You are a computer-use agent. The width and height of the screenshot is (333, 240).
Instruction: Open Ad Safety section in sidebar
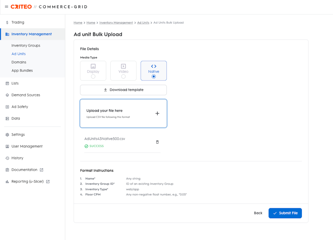coord(20,107)
